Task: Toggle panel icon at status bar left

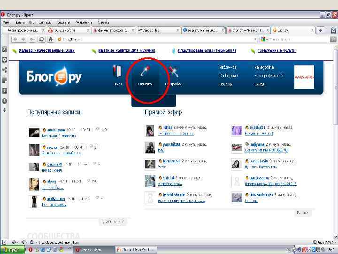Action: (4, 242)
